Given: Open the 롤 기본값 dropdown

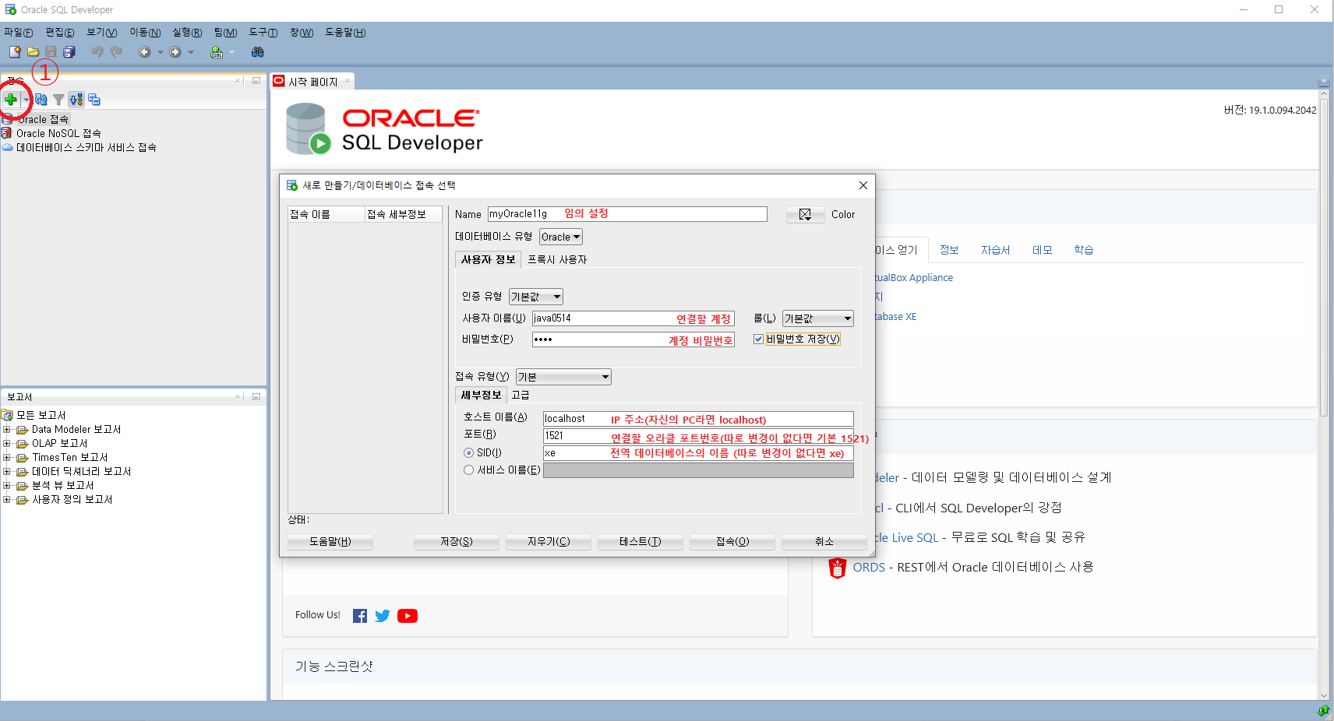Looking at the screenshot, I should [x=818, y=318].
